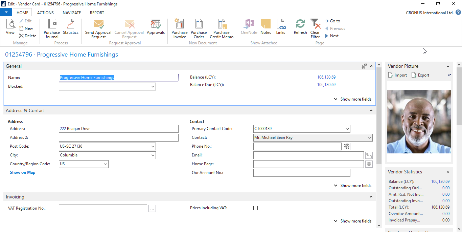The width and height of the screenshot is (462, 234).
Task: Open the NAVIGATE ribbon tab
Action: [72, 13]
